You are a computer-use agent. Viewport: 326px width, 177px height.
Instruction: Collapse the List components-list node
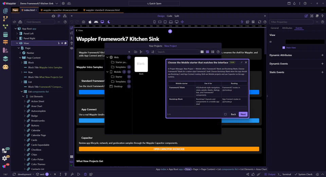point(22,91)
